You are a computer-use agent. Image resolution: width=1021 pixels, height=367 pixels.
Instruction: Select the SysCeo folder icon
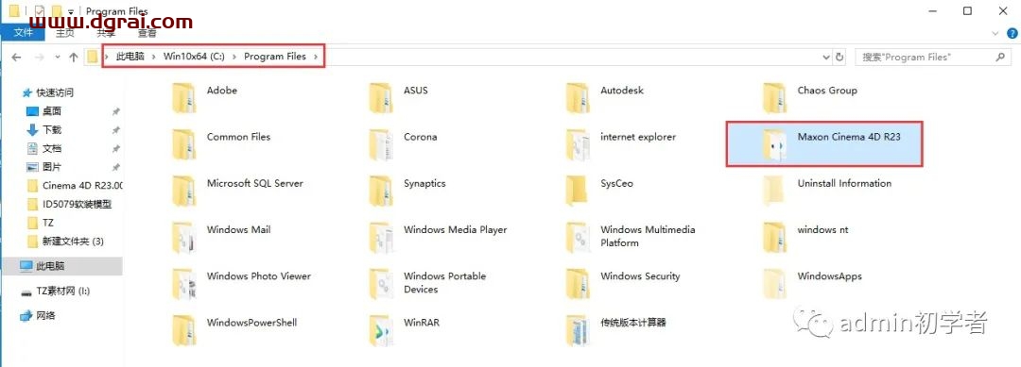click(x=578, y=191)
